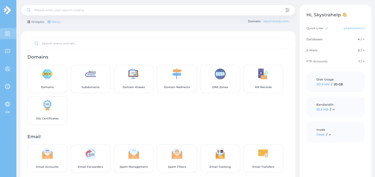Open SSL Certificates
Image resolution: width=375 pixels, height=177 pixels.
tap(47, 110)
